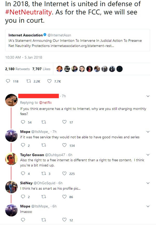Open the @netflix mention link
The width and height of the screenshot is (156, 225).
point(45,102)
